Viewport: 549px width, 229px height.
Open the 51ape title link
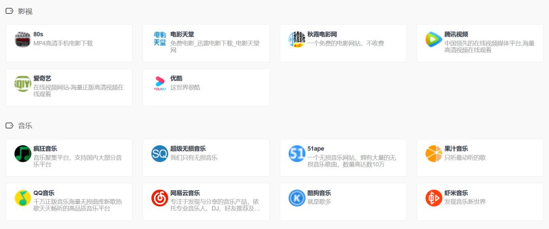point(316,149)
